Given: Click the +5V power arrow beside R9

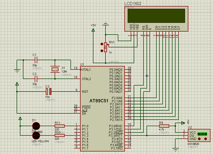Looking at the screenshot, I should (x=183, y=123).
